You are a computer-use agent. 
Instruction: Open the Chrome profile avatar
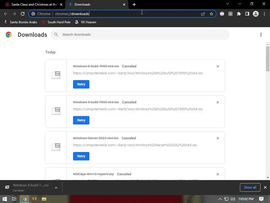point(256,14)
